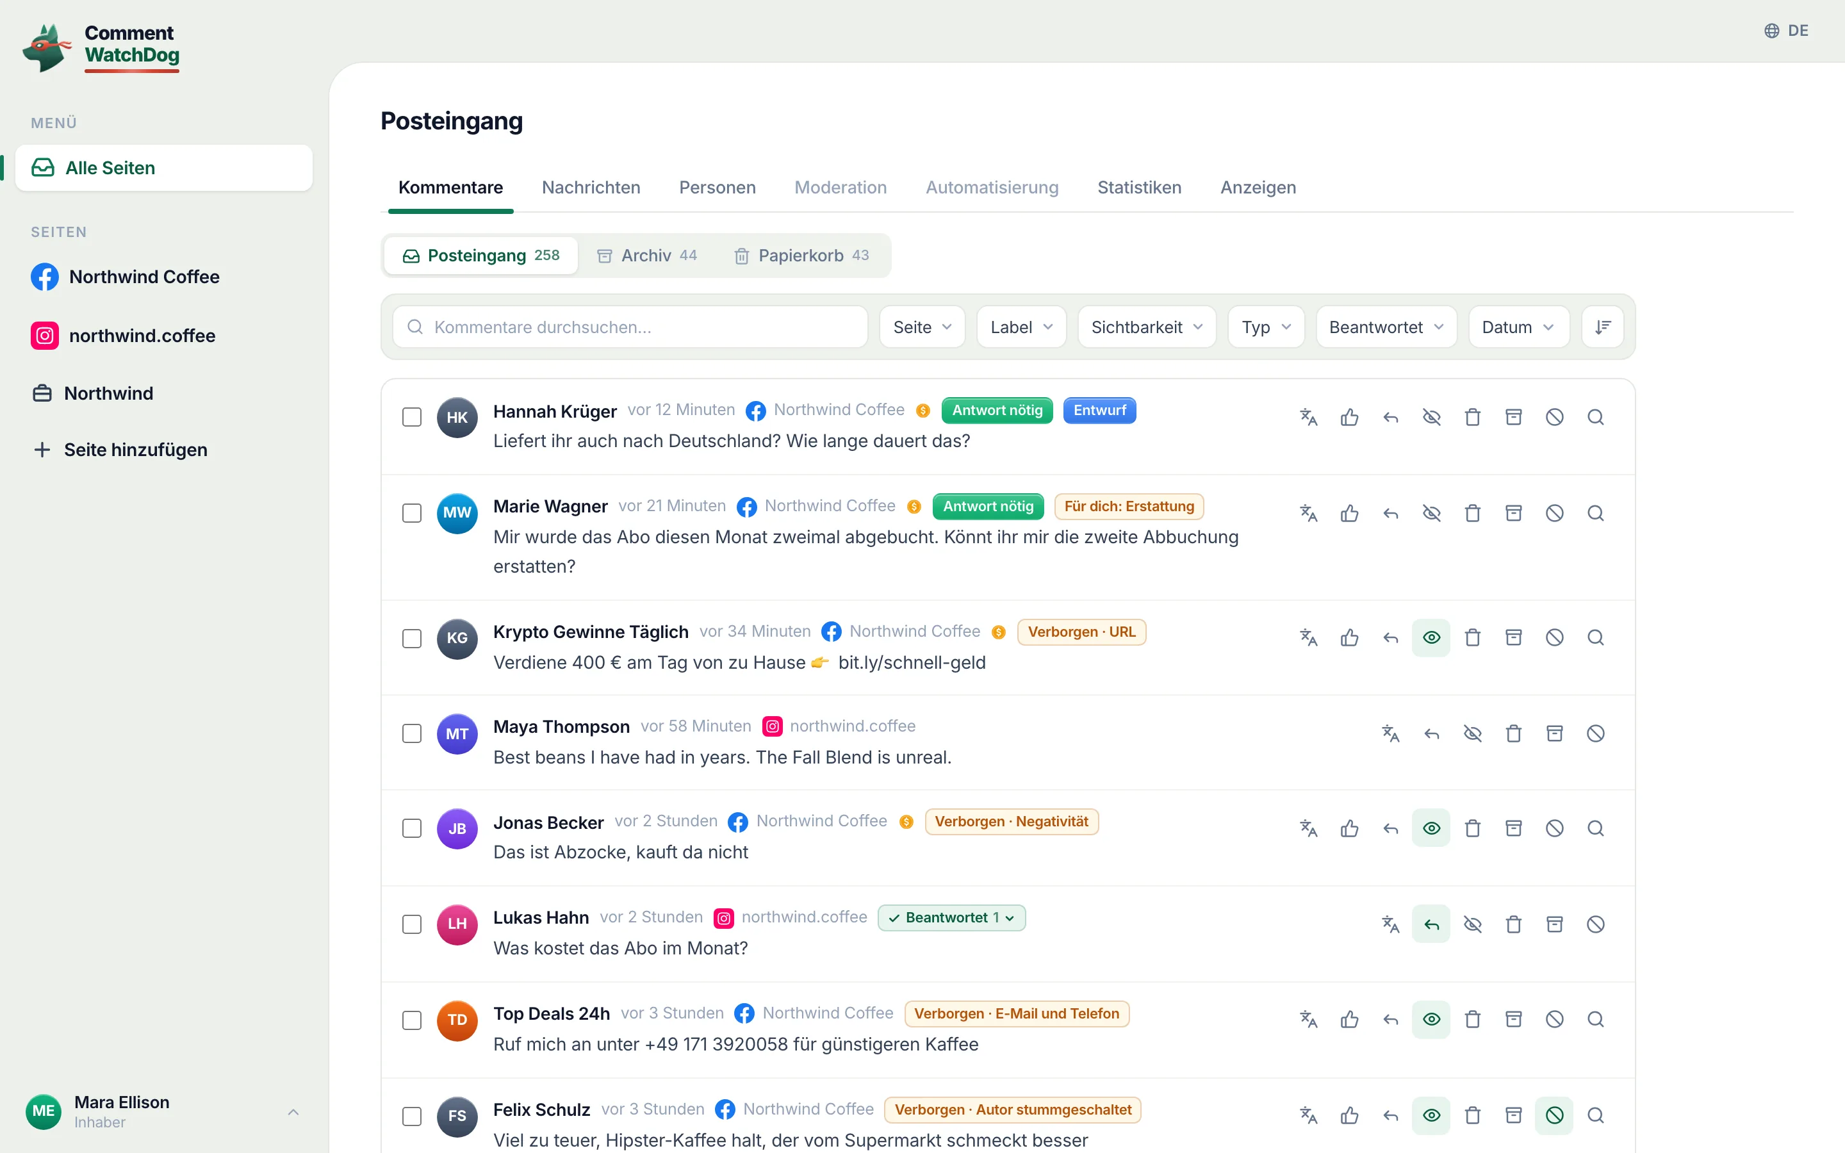The image size is (1845, 1153).
Task: Archive Lukas Hahn's comment
Action: click(1555, 924)
